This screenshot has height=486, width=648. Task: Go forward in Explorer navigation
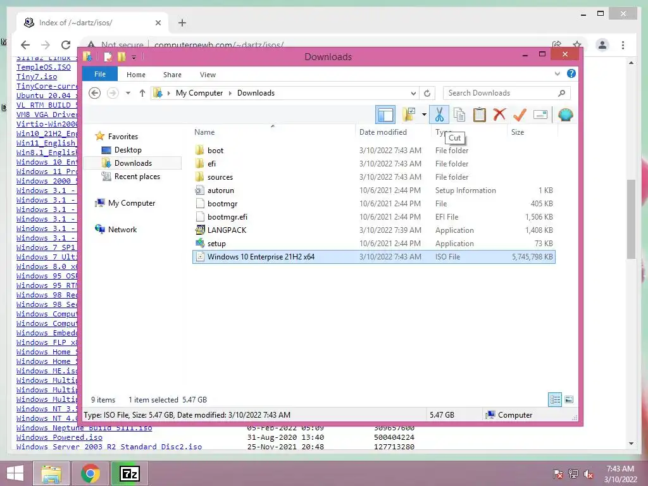coord(113,93)
